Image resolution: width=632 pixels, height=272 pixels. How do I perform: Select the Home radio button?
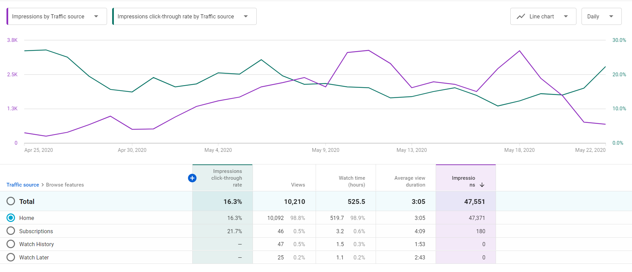tap(11, 218)
